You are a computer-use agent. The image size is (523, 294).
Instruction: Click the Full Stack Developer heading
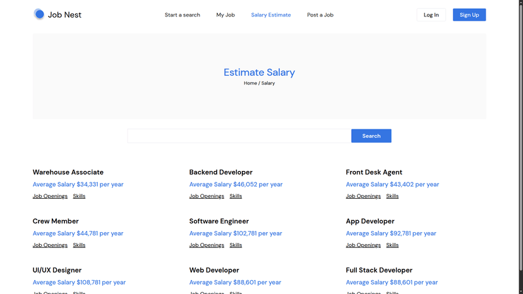click(x=379, y=270)
